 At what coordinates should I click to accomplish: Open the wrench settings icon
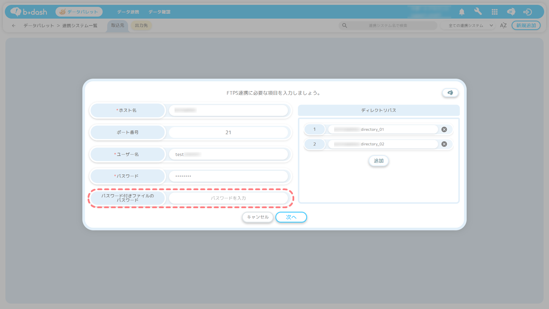click(x=478, y=12)
